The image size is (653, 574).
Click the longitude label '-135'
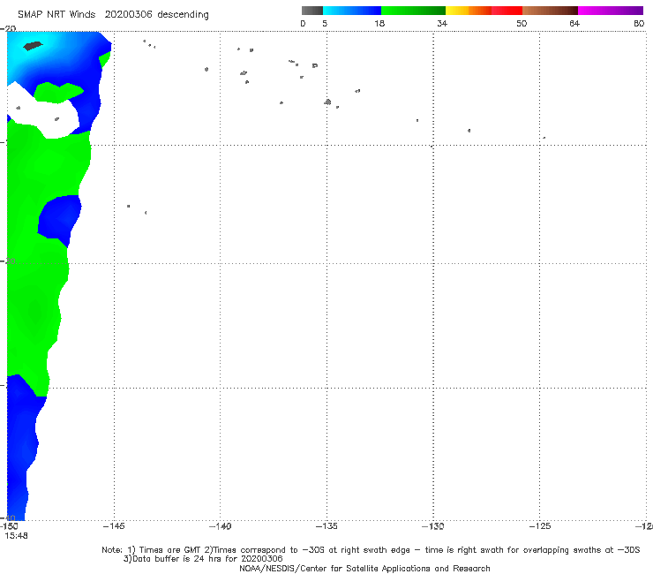[326, 526]
